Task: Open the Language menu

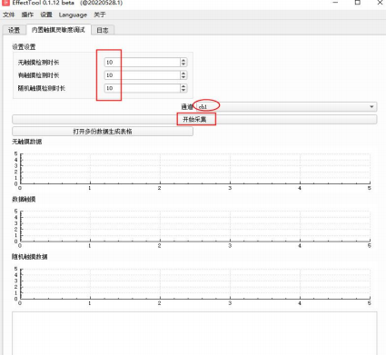Action: (73, 15)
